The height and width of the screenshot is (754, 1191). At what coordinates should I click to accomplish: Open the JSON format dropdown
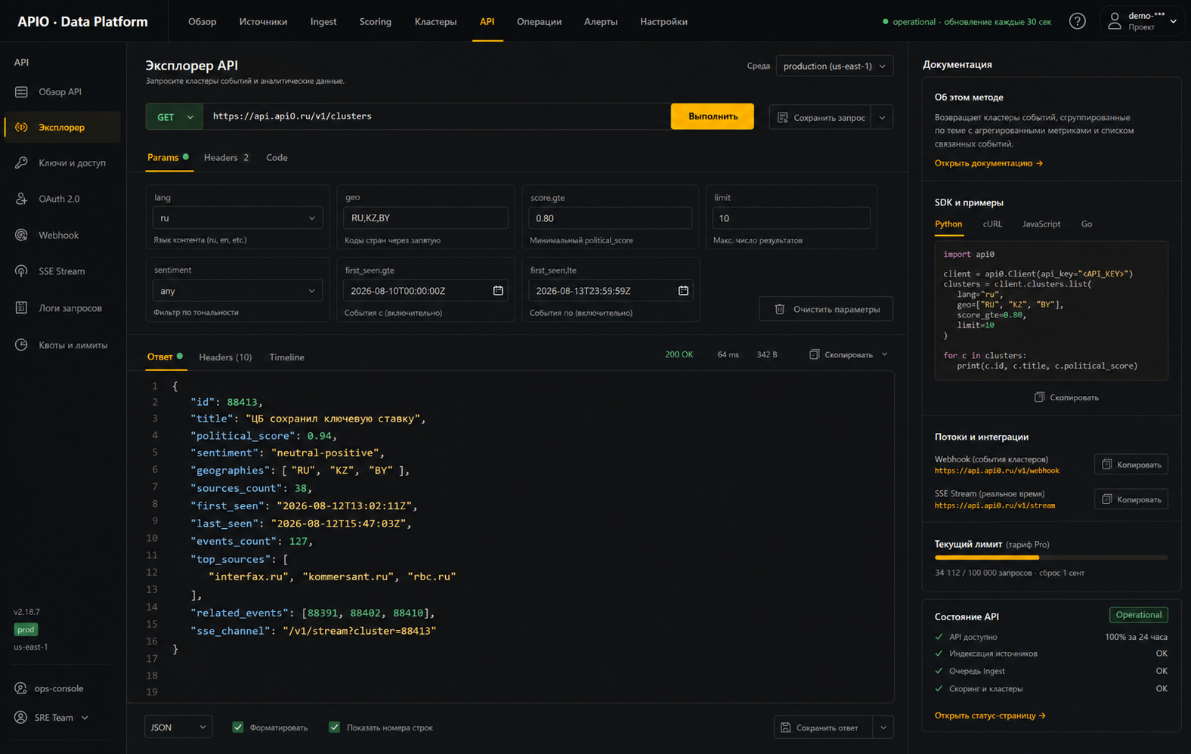coord(178,728)
